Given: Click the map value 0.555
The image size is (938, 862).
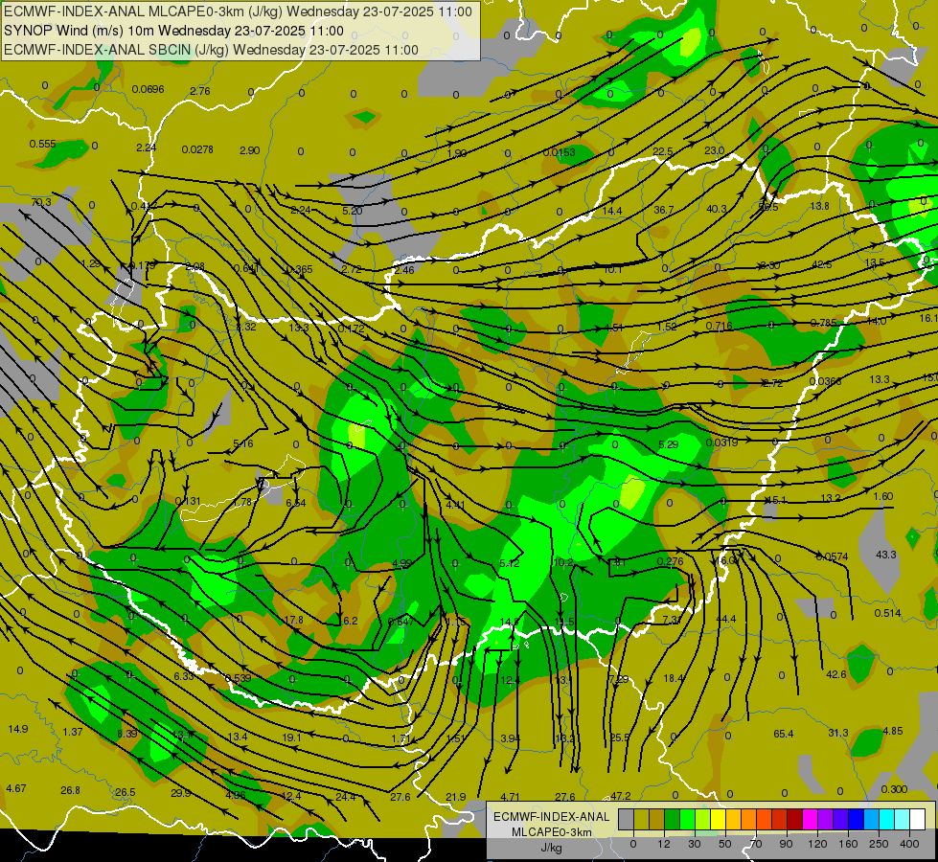Looking at the screenshot, I should [x=42, y=145].
